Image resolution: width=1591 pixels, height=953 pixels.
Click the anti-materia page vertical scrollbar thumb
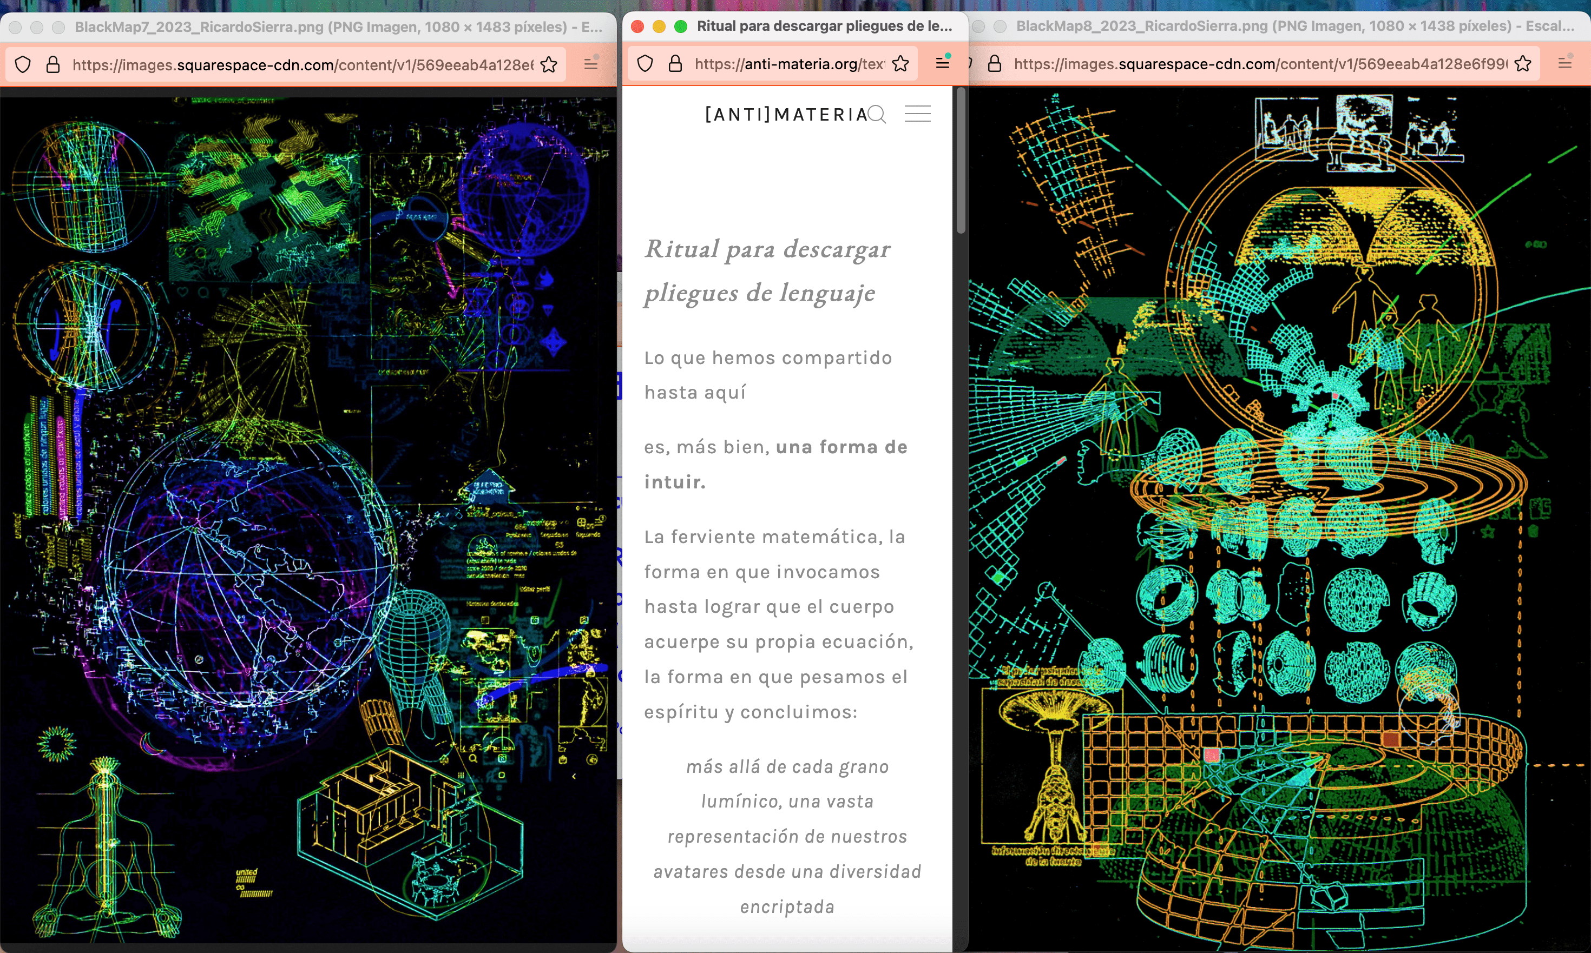961,161
